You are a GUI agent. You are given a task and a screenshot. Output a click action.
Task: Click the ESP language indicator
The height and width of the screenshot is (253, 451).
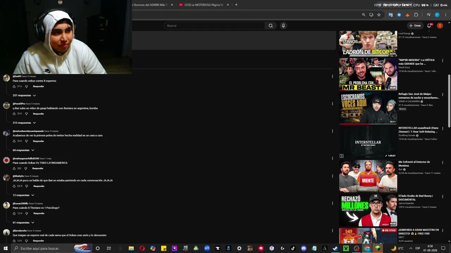pos(418,248)
